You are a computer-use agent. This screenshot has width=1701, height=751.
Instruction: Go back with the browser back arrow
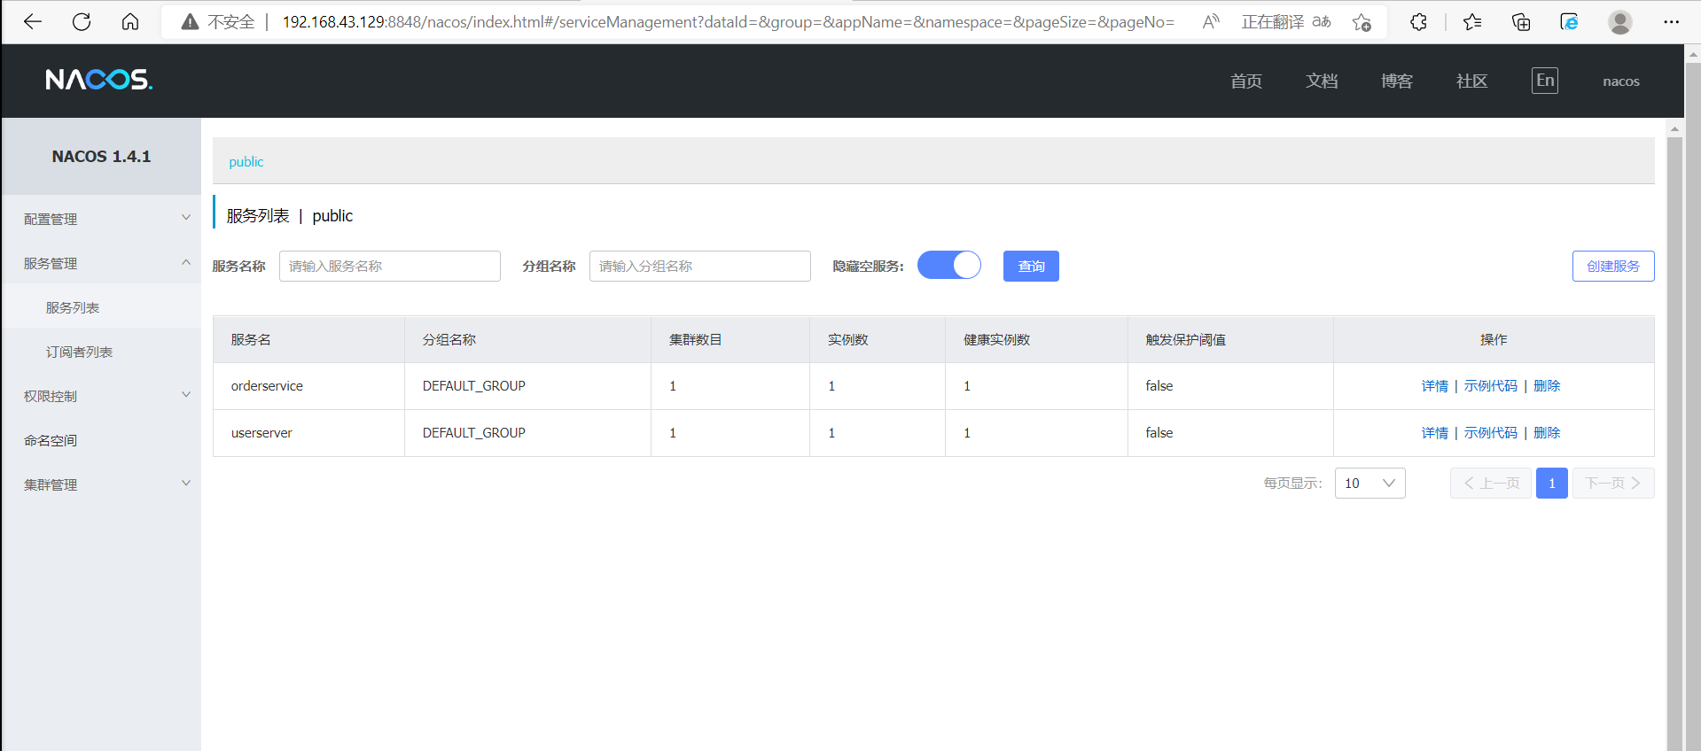(x=33, y=21)
